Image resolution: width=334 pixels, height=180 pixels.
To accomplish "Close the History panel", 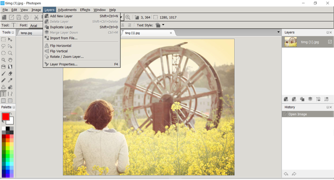I will point(331,107).
